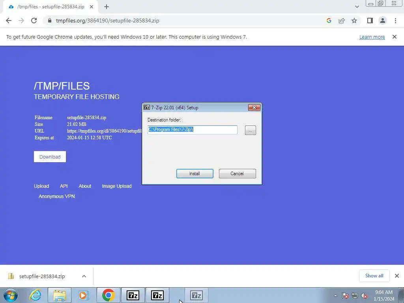Open the Image Upload link
404x303 pixels.
click(x=117, y=186)
